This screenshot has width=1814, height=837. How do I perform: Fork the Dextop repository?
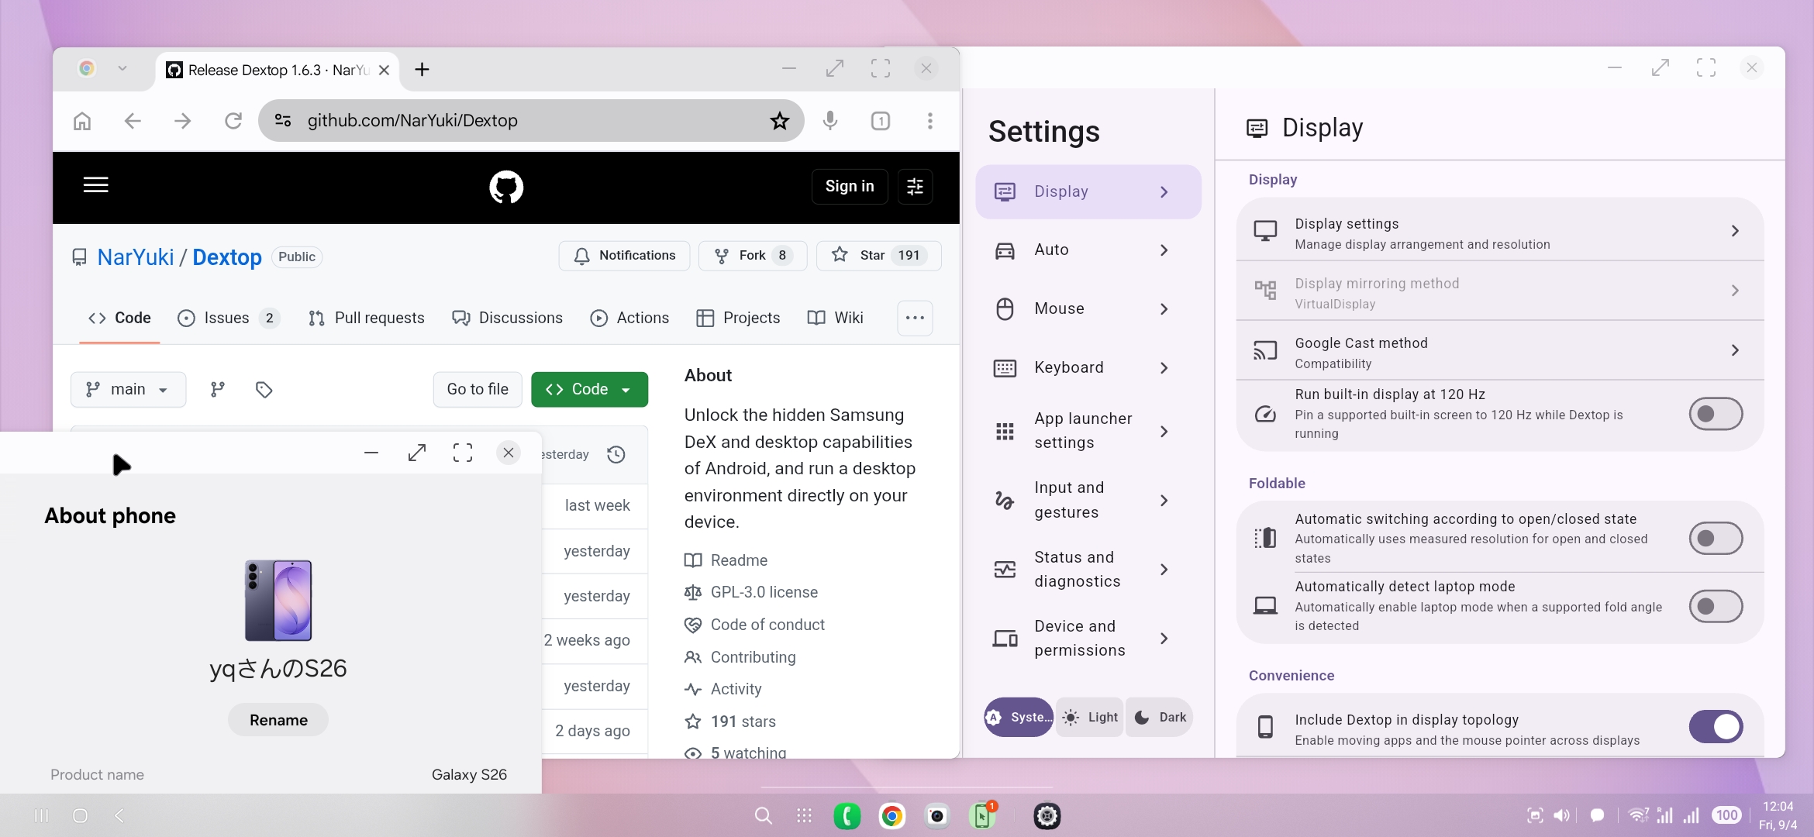752,256
